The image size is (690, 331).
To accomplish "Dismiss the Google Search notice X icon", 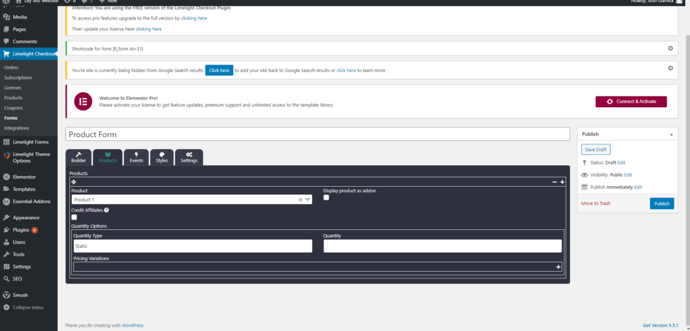I will pyautogui.click(x=670, y=68).
